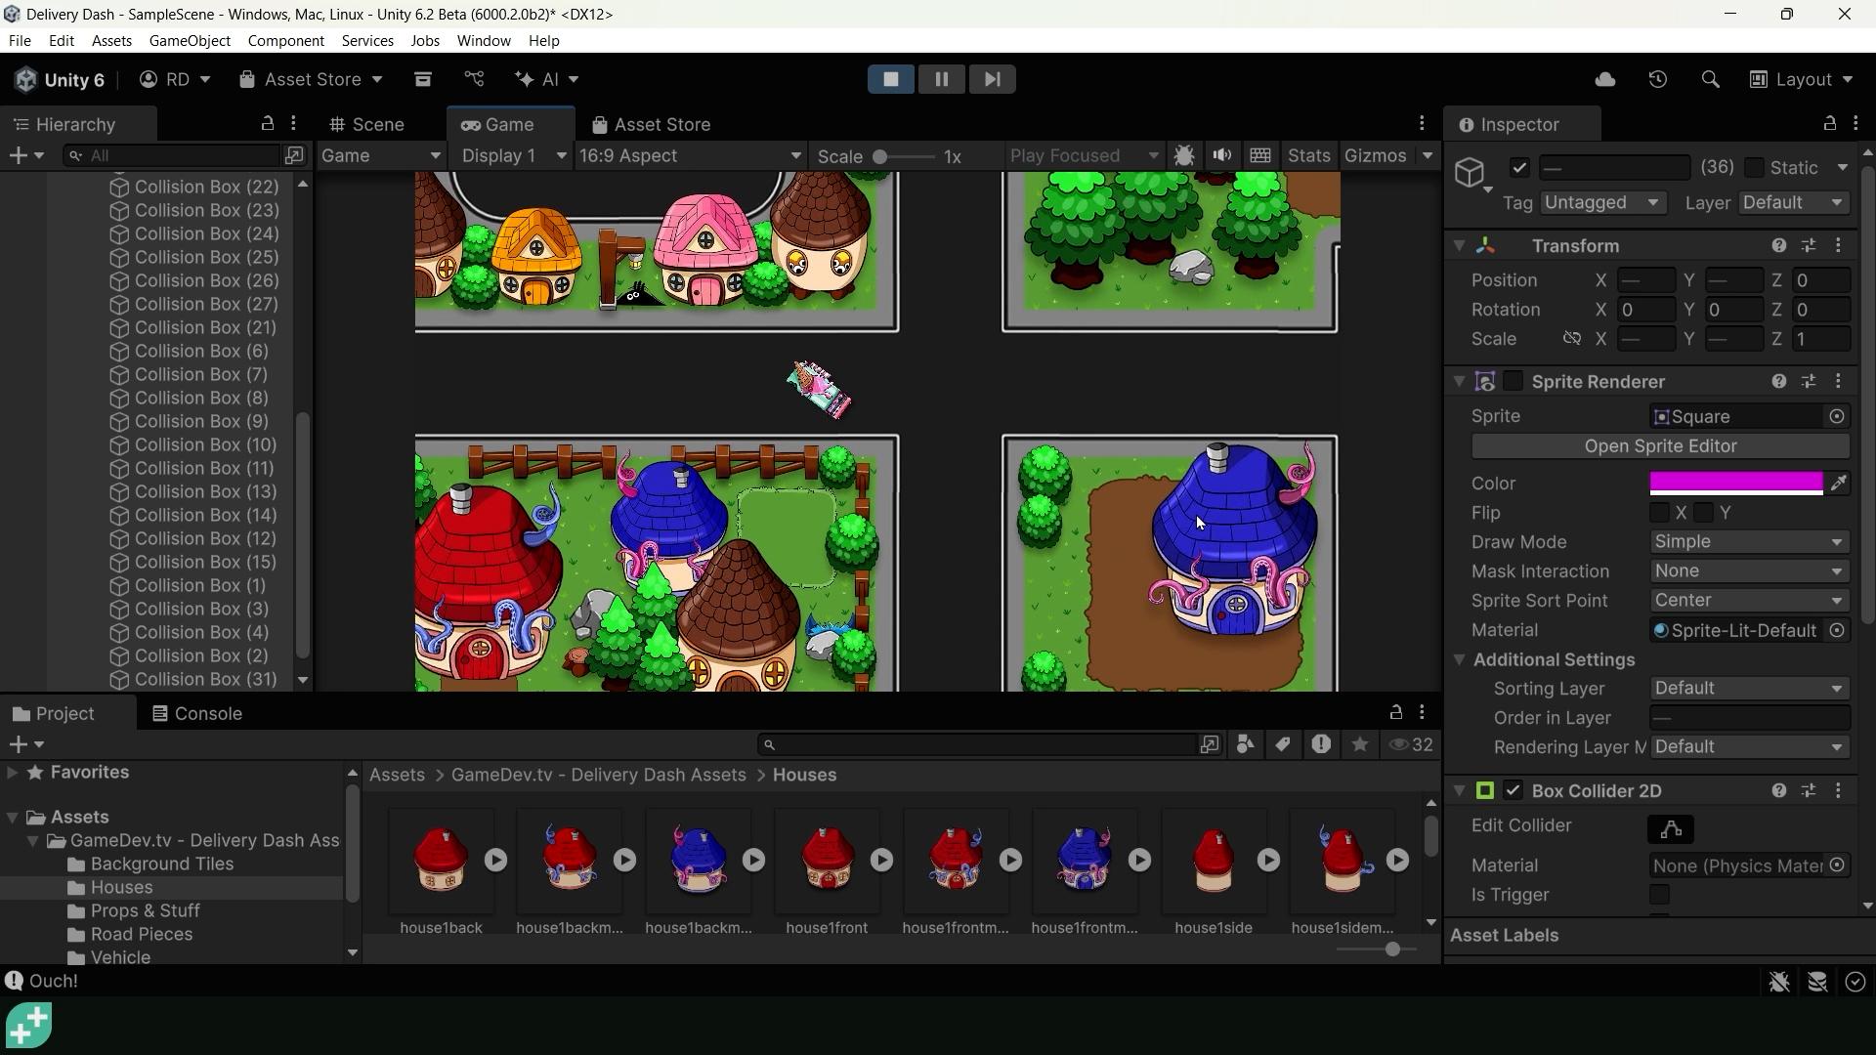Step one frame forward in playback controls
This screenshot has height=1055, width=1876.
pyautogui.click(x=992, y=79)
